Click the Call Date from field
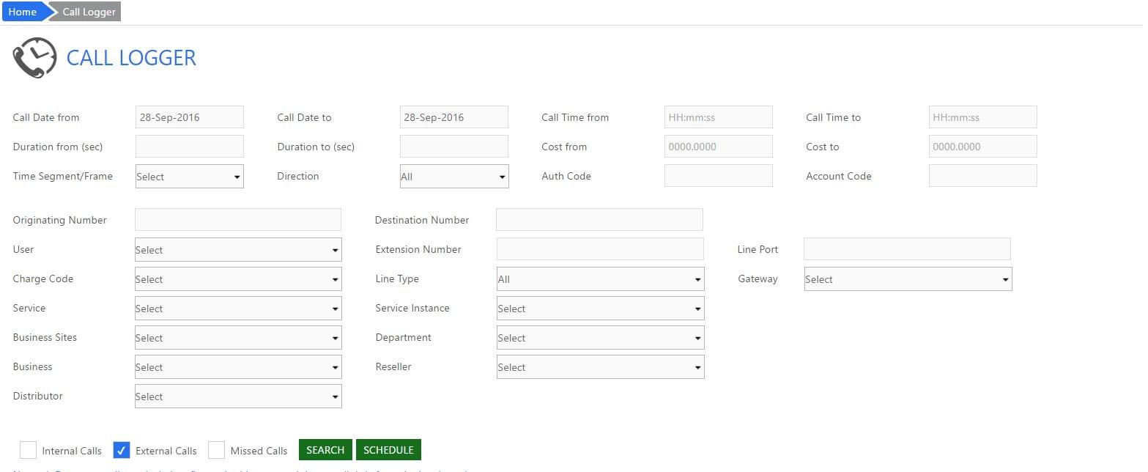Image resolution: width=1148 pixels, height=472 pixels. (189, 117)
